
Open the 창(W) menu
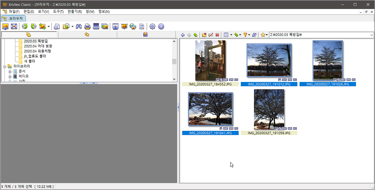90,12
